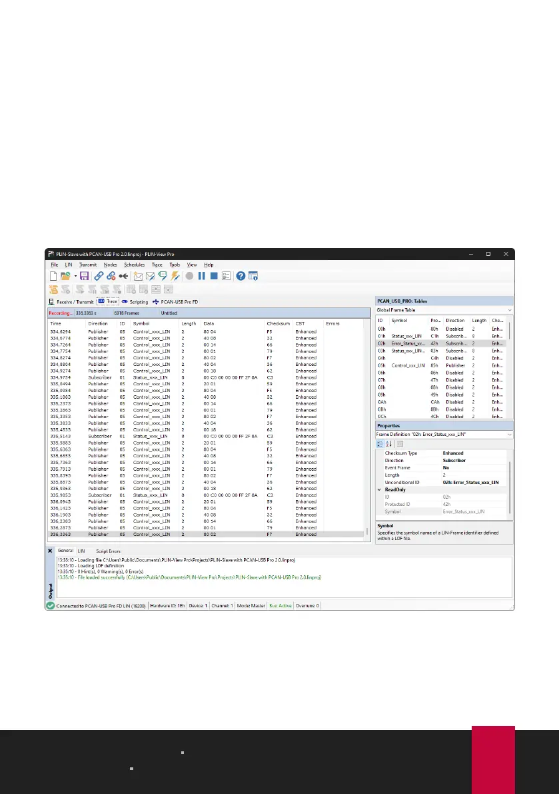This screenshot has width=559, height=794.
Task: Click the Alphabetical sort properties icon
Action: [389, 444]
